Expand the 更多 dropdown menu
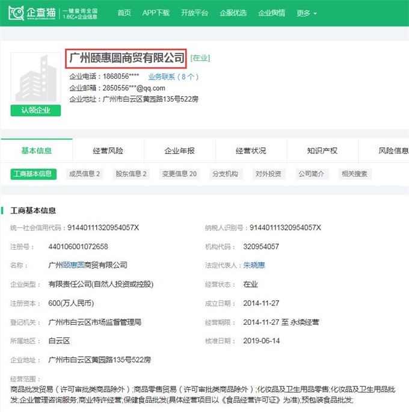The height and width of the screenshot is (412, 409). 307,13
